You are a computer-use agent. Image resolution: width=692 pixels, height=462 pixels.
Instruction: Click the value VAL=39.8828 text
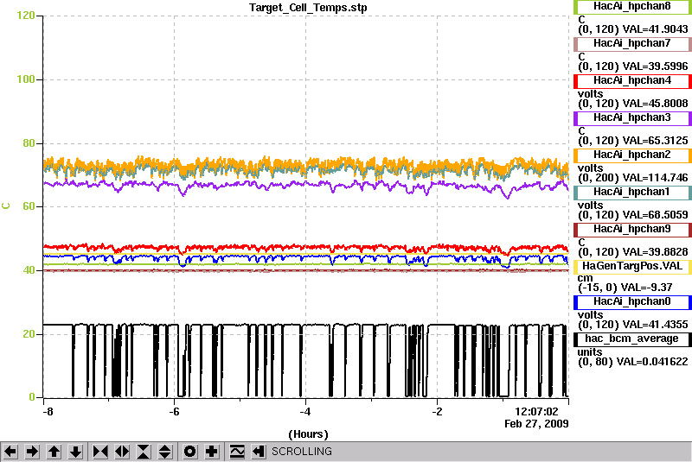tap(655, 252)
